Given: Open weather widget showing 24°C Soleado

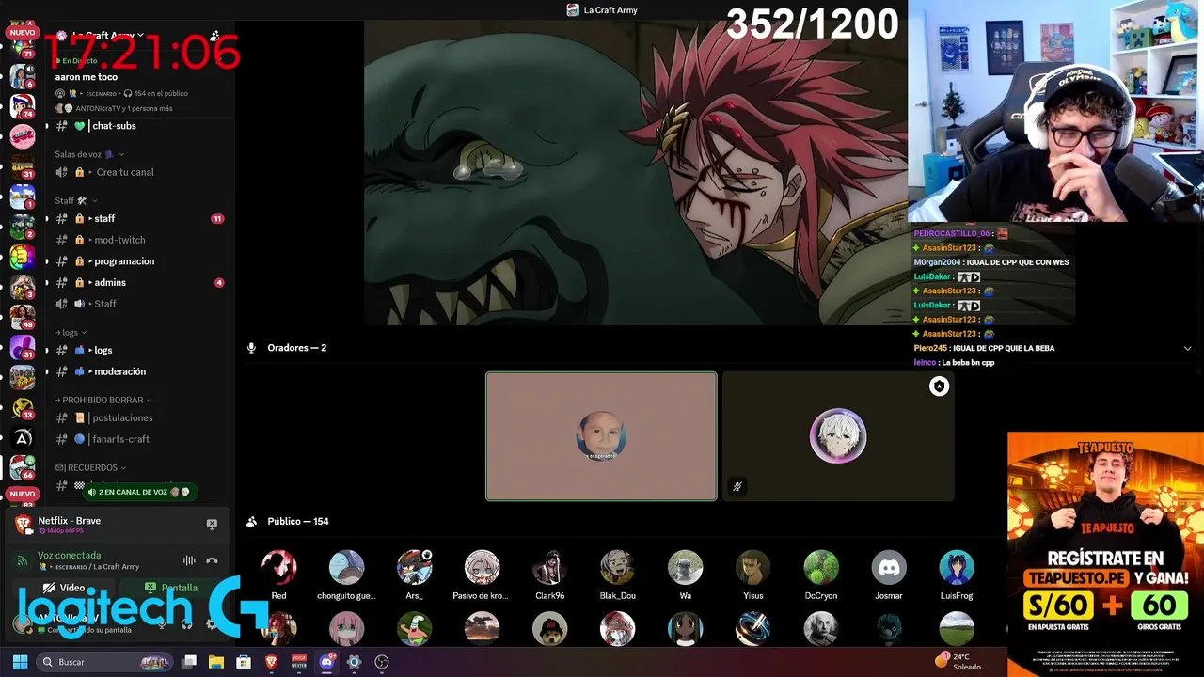Looking at the screenshot, I should click(959, 661).
